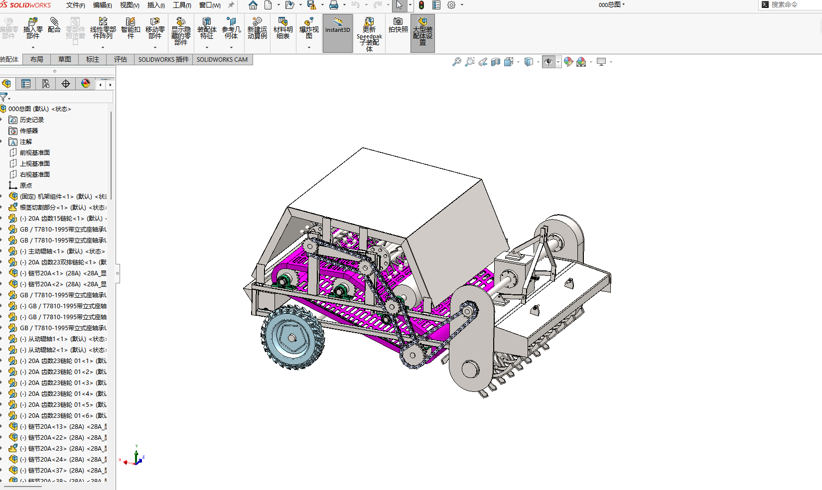This screenshot has height=490, width=822.
Task: Open DisplayManager color ball tab
Action: pyautogui.click(x=86, y=84)
